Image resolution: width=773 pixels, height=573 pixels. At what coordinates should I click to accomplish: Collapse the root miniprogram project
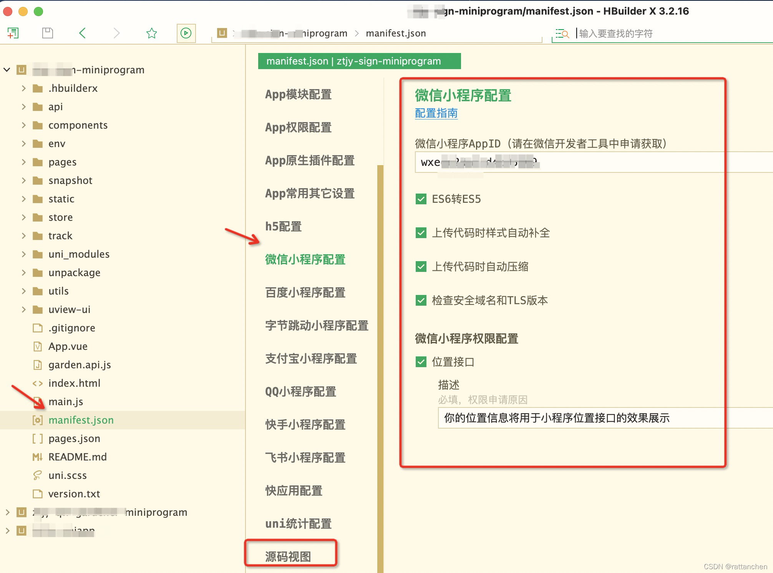coord(7,70)
